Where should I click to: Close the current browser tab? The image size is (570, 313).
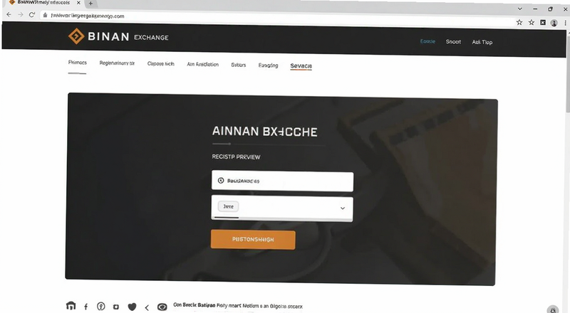pos(78,3)
